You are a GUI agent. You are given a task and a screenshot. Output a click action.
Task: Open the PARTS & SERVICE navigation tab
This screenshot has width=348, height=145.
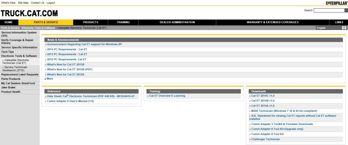(x=46, y=22)
